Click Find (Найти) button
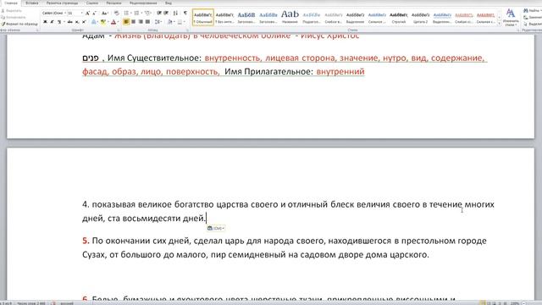 (x=533, y=11)
